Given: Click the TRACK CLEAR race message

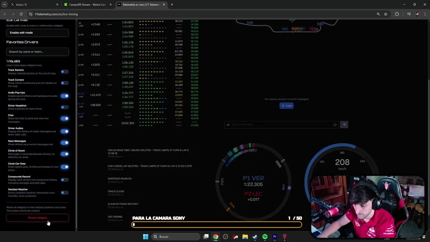Looking at the screenshot, I should tap(116, 191).
